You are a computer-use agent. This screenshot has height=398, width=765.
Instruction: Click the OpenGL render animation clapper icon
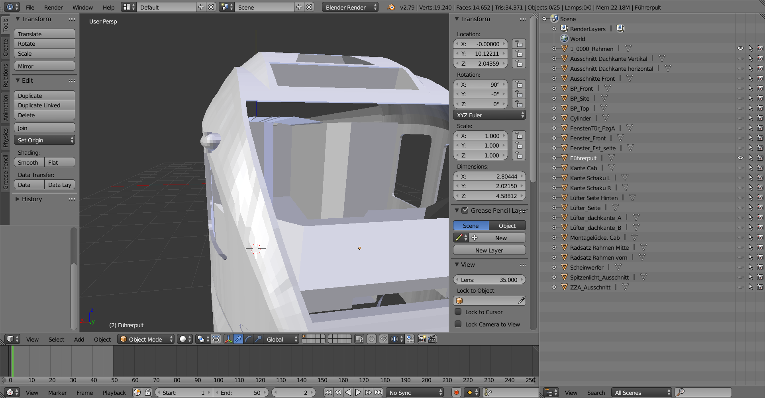tap(432, 339)
